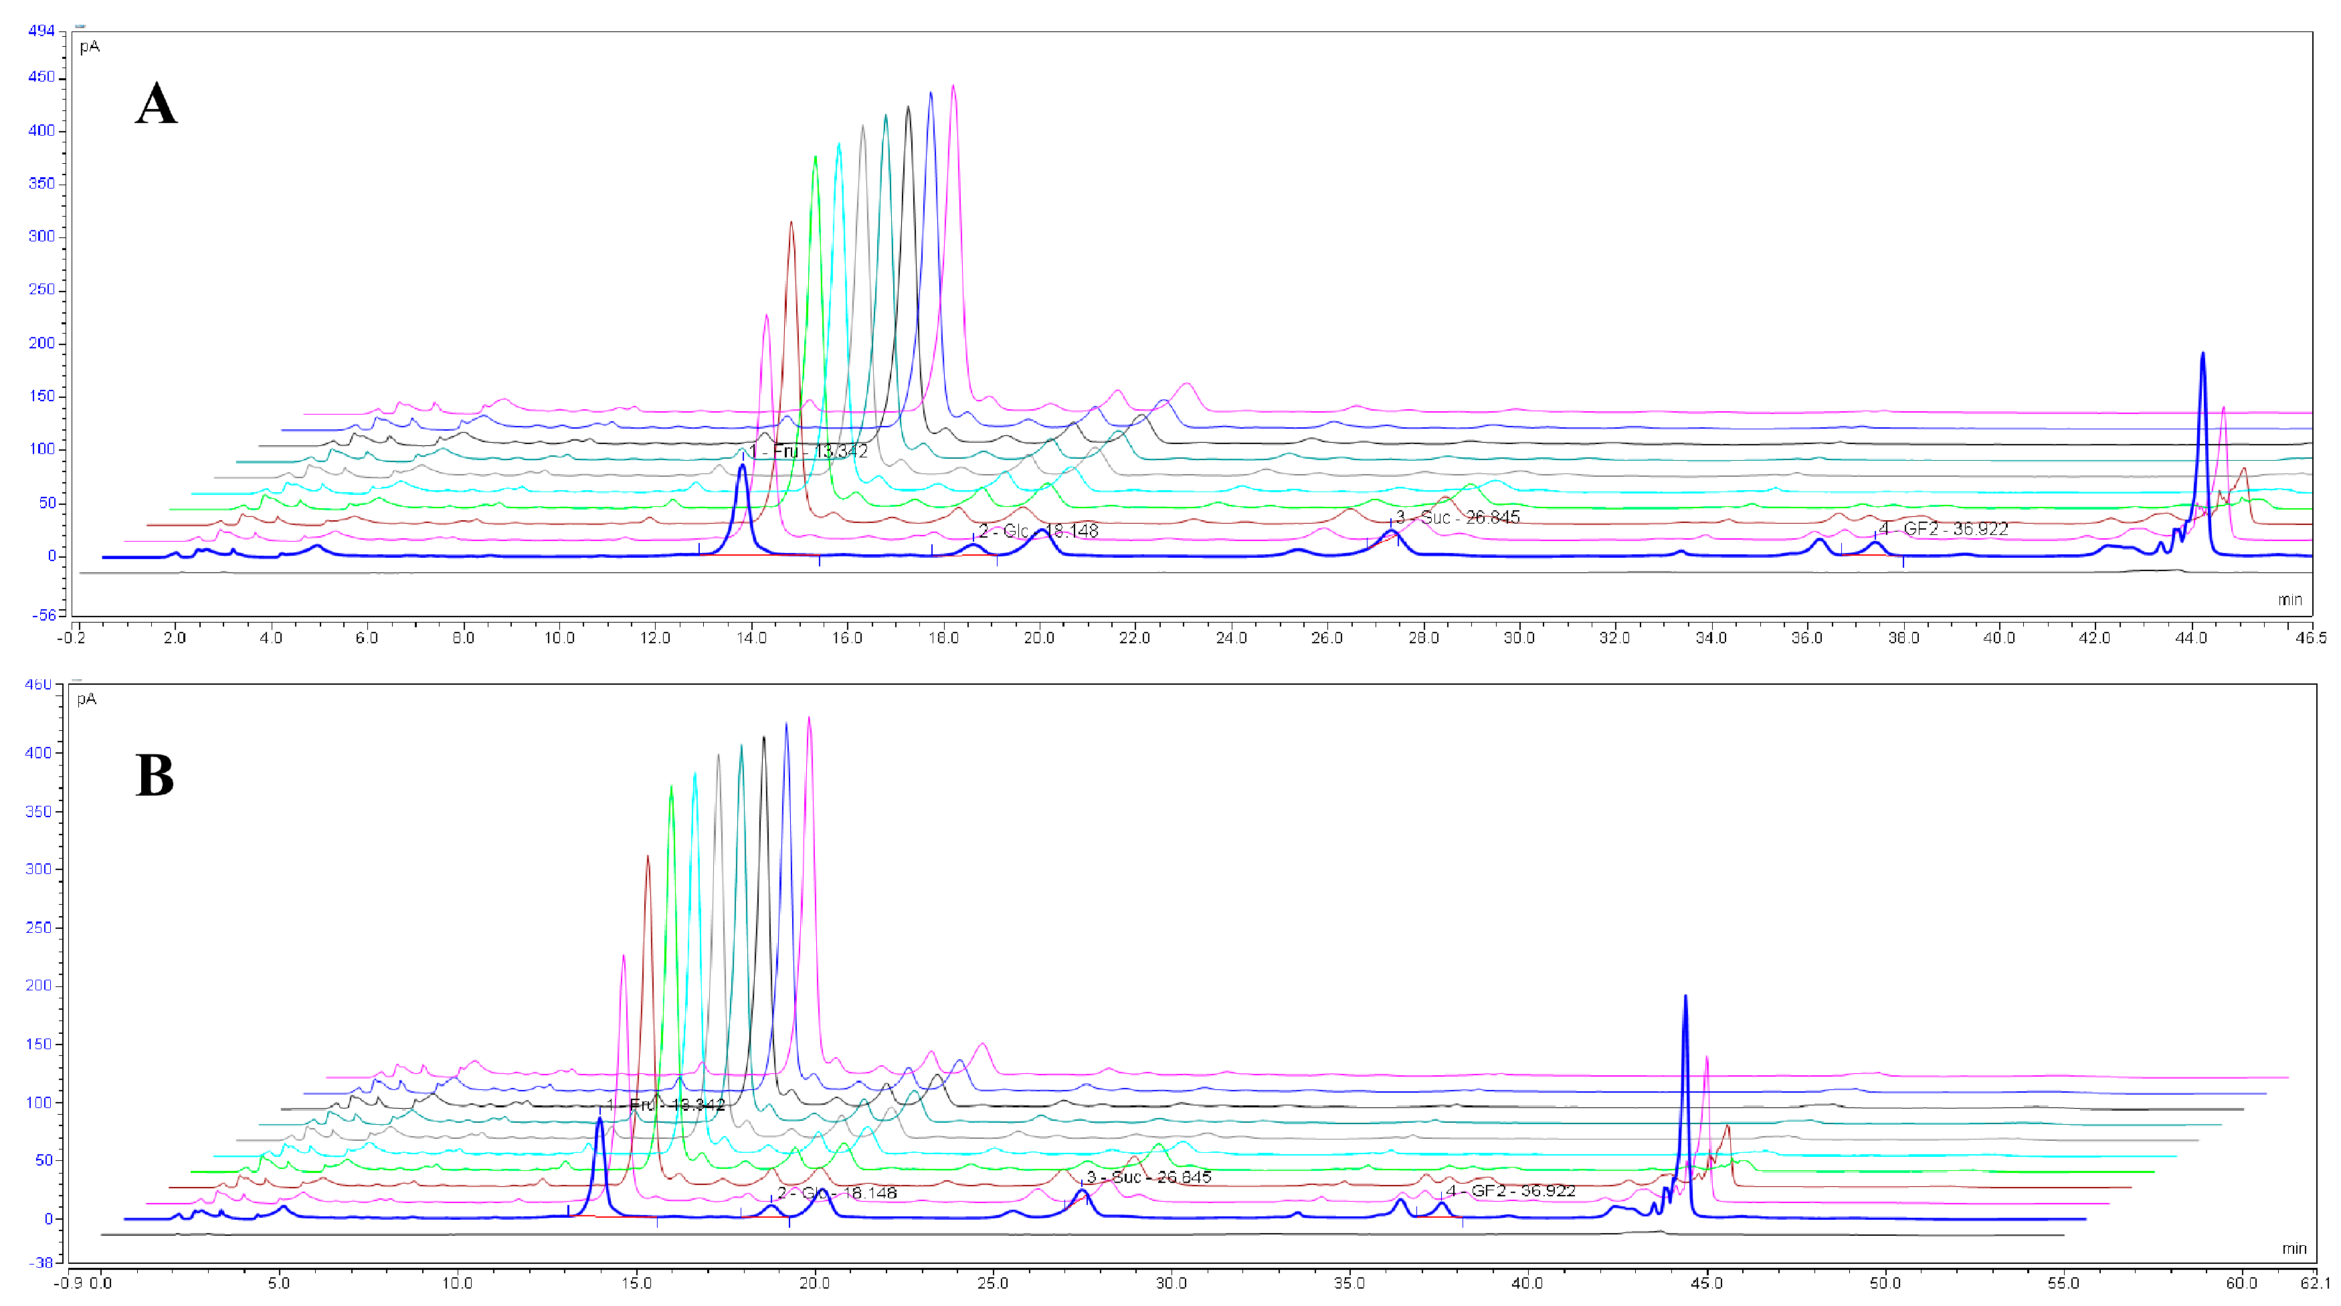Click the tallest magenta peak top in panel A
The height and width of the screenshot is (1306, 2341).
point(953,88)
